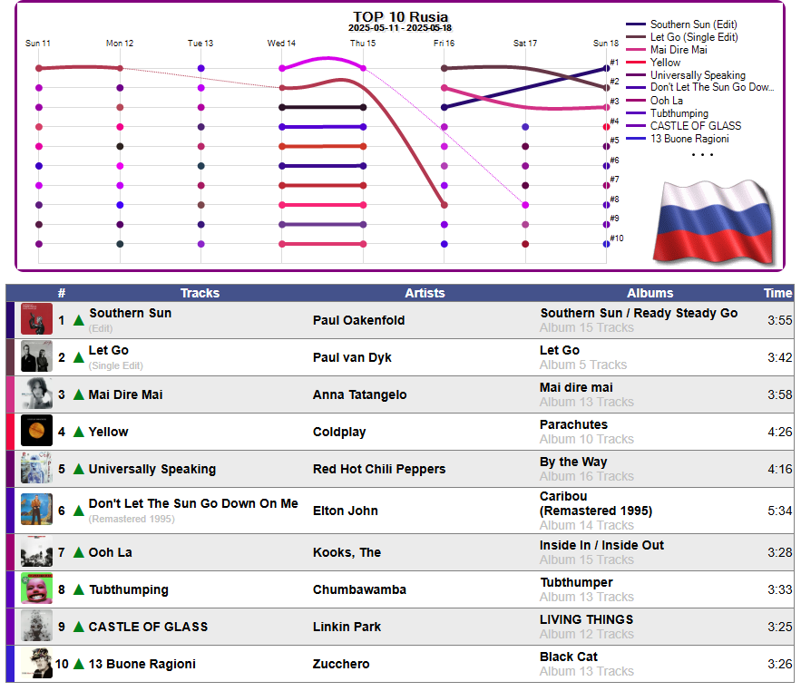
Task: Open Elton John Caribou cover thumbnail
Action: pos(36,510)
